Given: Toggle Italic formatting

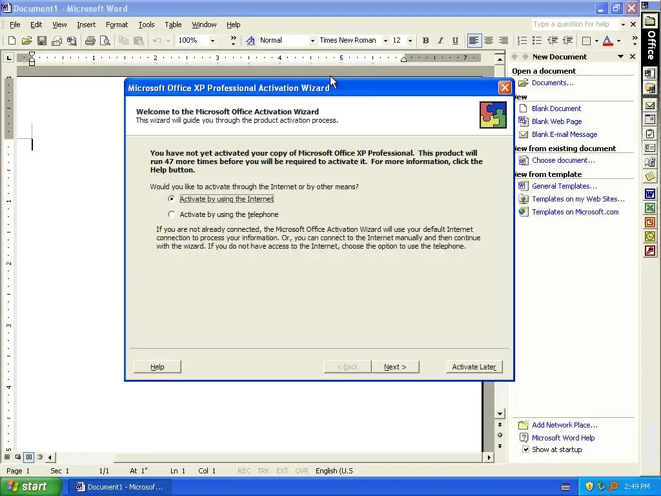Looking at the screenshot, I should pyautogui.click(x=440, y=41).
